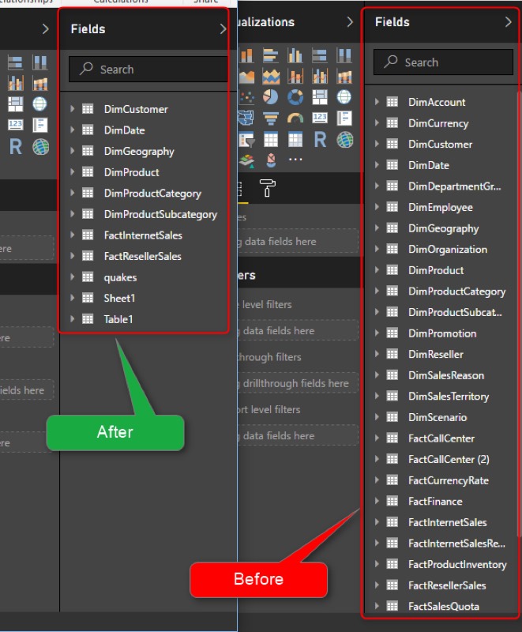Select FactSalesQuota table name

pyautogui.click(x=444, y=606)
